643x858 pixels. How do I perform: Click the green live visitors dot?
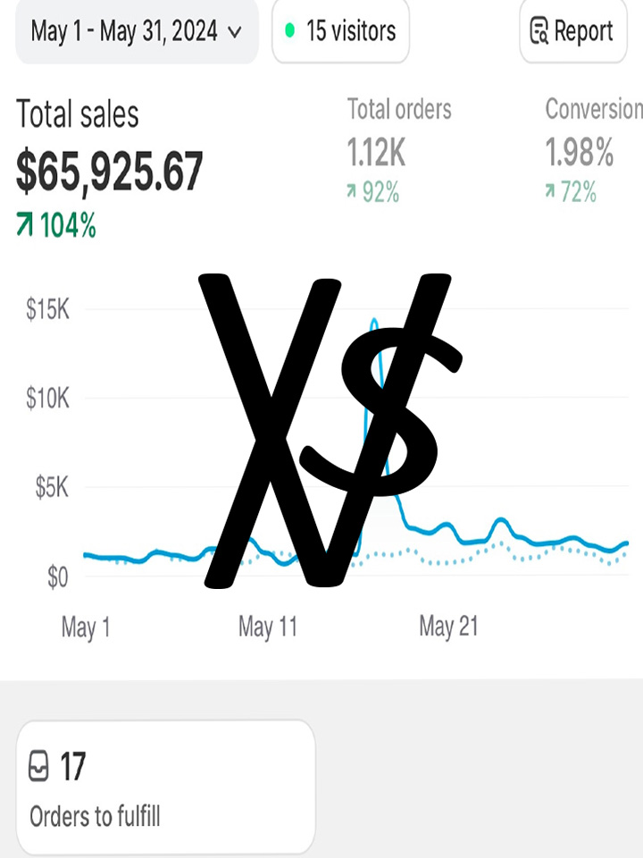click(x=290, y=30)
